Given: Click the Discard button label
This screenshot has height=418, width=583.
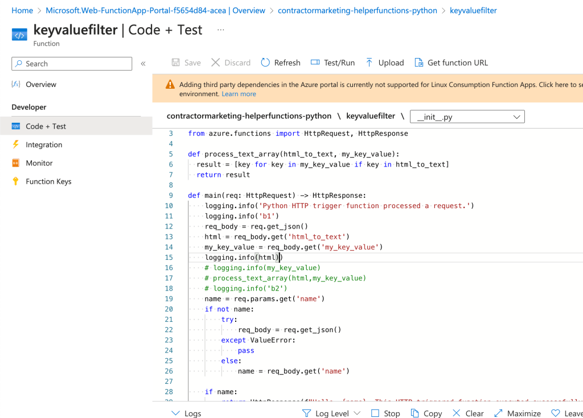Looking at the screenshot, I should pyautogui.click(x=237, y=63).
